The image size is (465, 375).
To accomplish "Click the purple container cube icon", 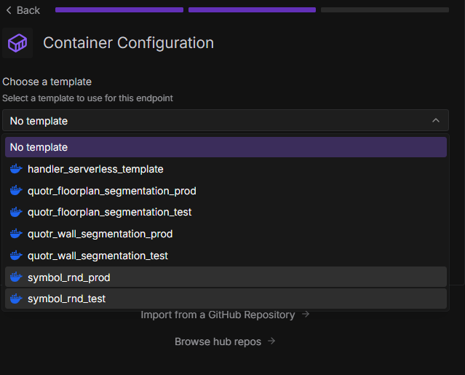I will (x=17, y=43).
